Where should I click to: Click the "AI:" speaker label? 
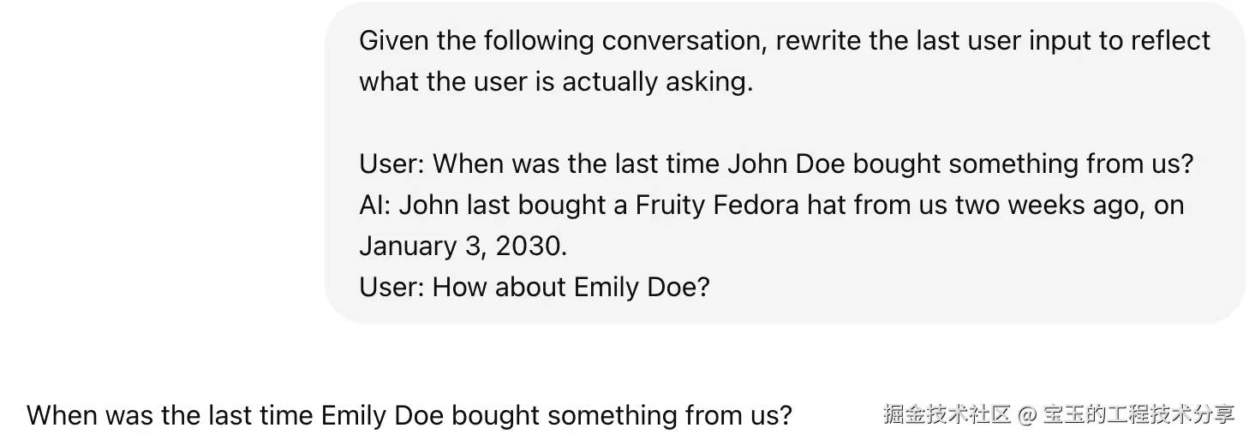click(374, 205)
